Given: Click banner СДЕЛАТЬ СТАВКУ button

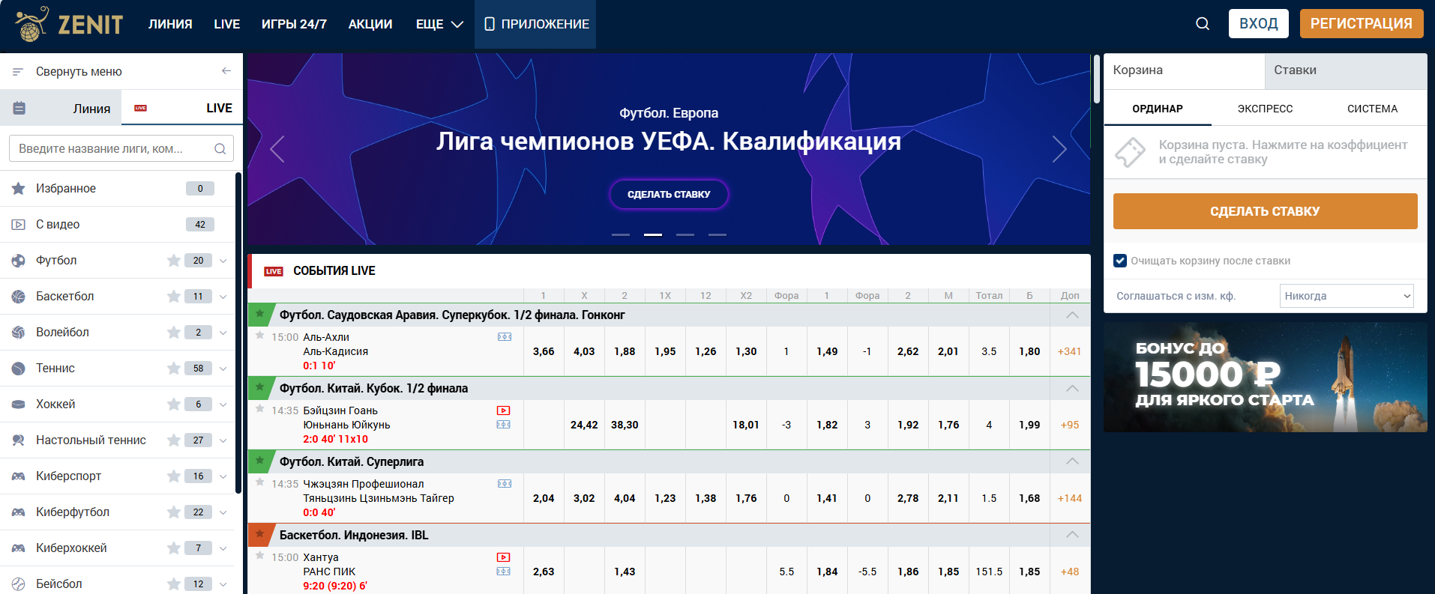Looking at the screenshot, I should click(x=669, y=194).
